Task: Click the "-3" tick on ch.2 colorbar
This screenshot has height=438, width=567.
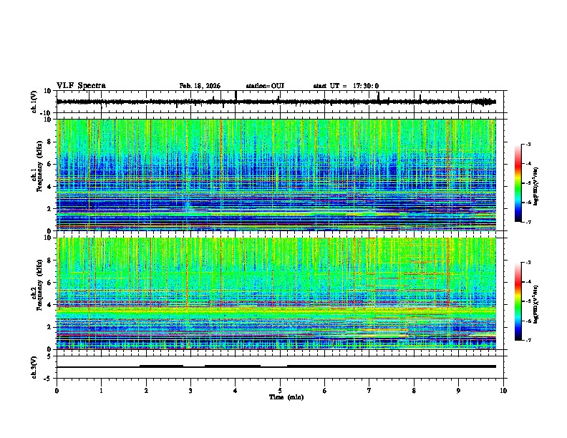Action: [528, 263]
